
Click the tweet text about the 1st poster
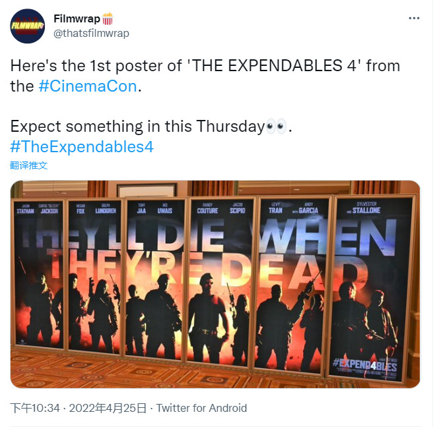pyautogui.click(x=205, y=66)
